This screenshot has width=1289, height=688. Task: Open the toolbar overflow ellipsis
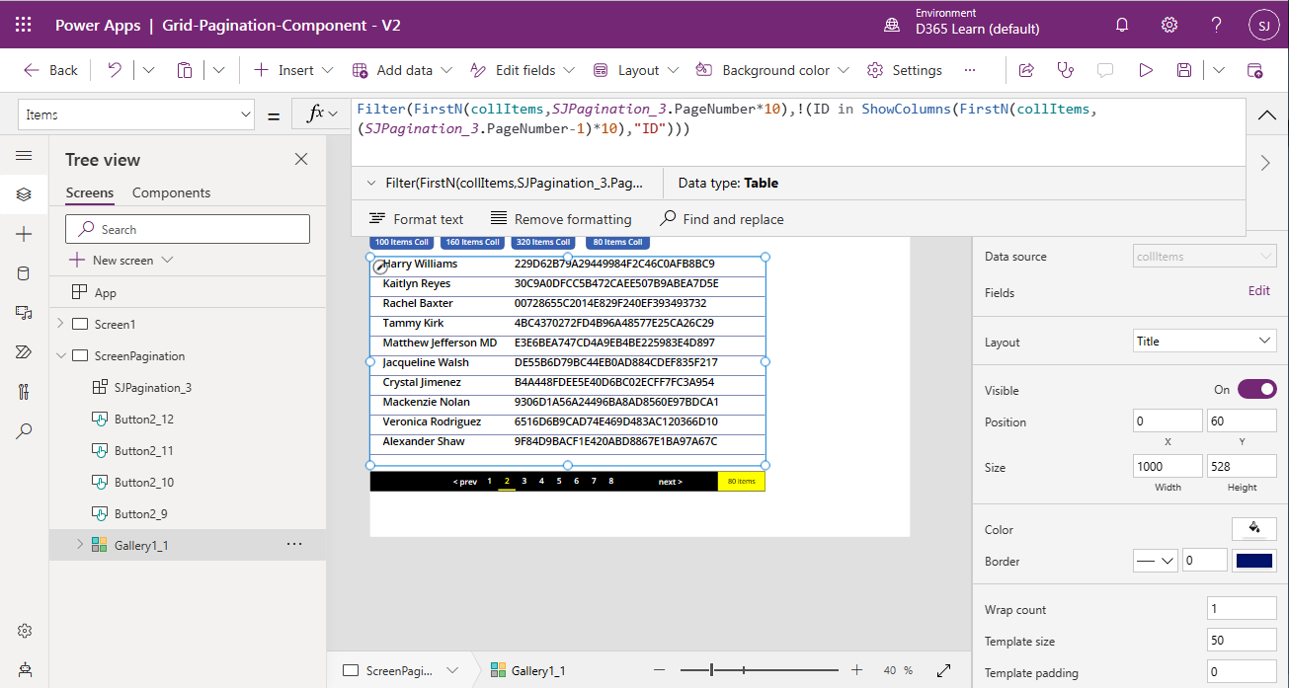click(970, 70)
